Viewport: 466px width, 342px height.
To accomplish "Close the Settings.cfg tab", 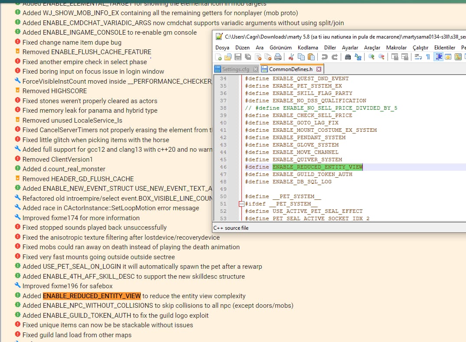I will pos(256,69).
